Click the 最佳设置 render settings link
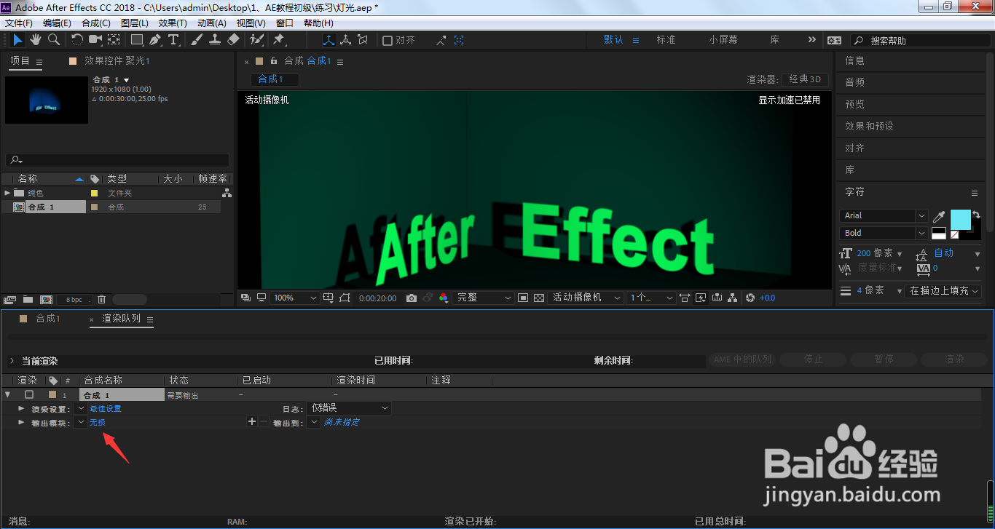The width and height of the screenshot is (995, 529). pyautogui.click(x=105, y=408)
